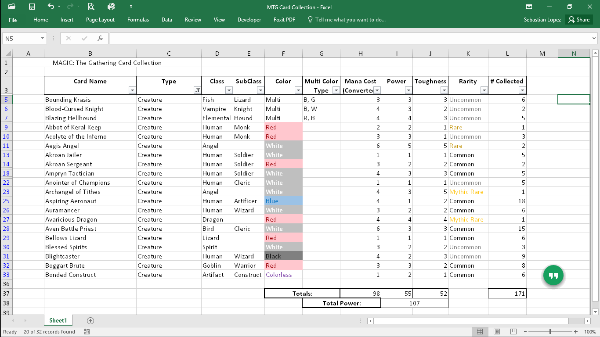Undo the last action

coord(51,7)
